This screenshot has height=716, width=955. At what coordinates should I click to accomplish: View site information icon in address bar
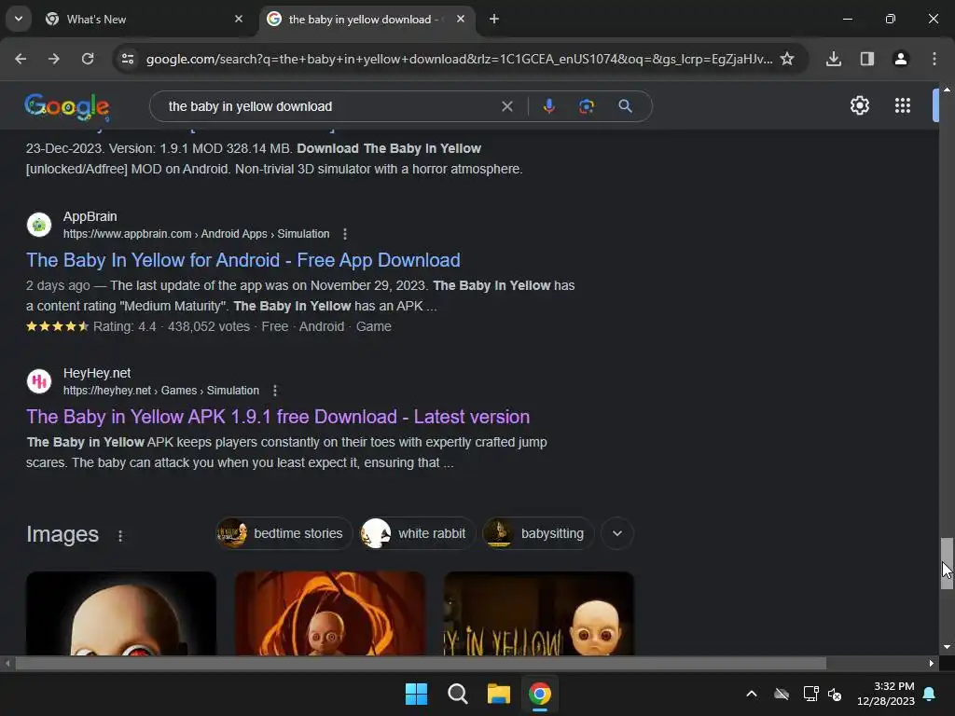click(x=128, y=59)
